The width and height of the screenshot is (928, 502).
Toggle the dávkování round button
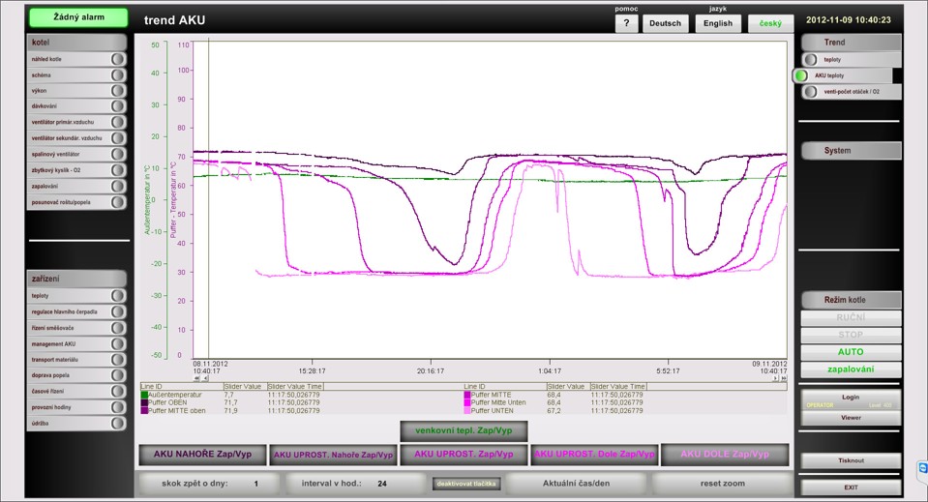tap(118, 105)
